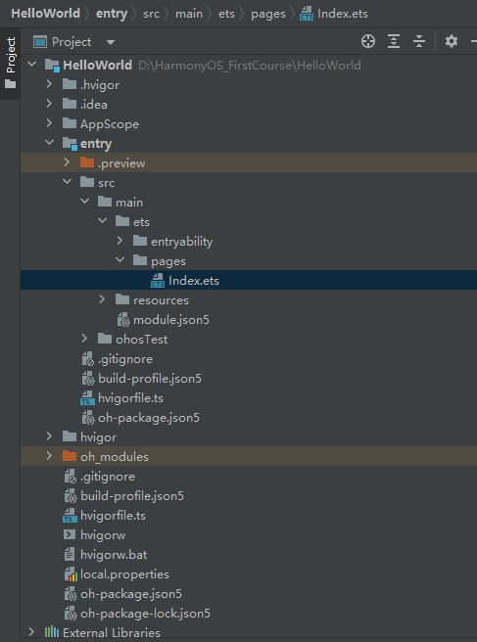Click the orange oh_modules folder icon

pos(70,456)
